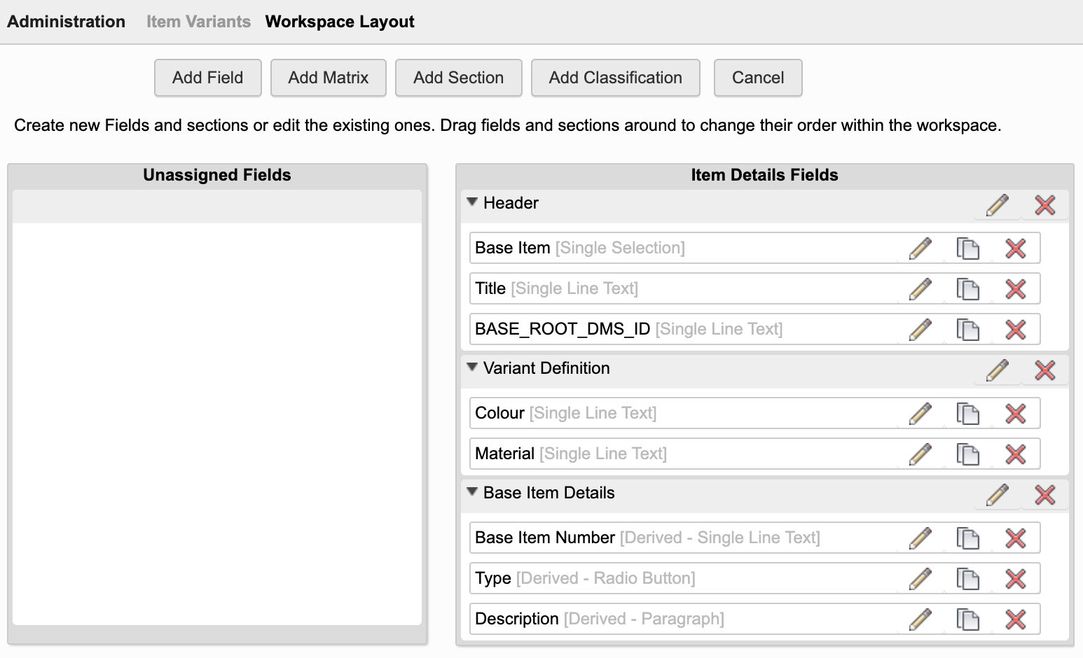Click Add Classification button
The image size is (1083, 658).
click(x=615, y=78)
